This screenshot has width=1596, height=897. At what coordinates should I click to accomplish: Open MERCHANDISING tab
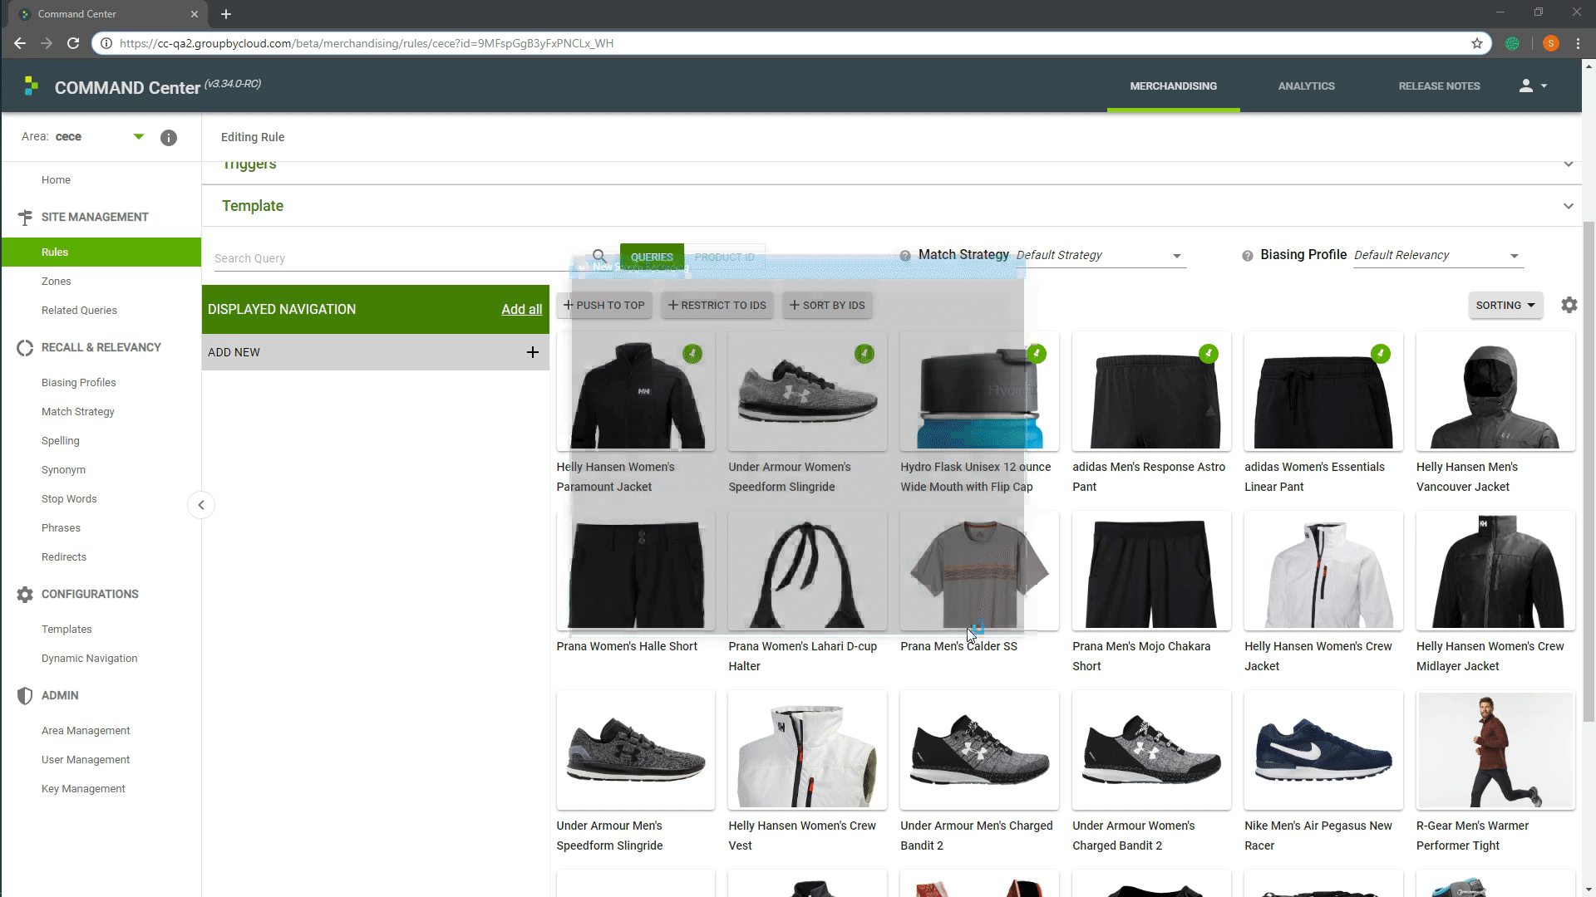[x=1173, y=86]
